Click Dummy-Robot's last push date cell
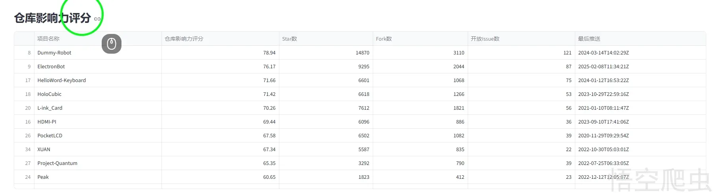The image size is (713, 193). (603, 52)
